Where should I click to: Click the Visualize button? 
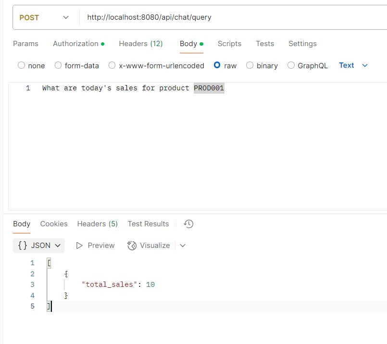149,246
